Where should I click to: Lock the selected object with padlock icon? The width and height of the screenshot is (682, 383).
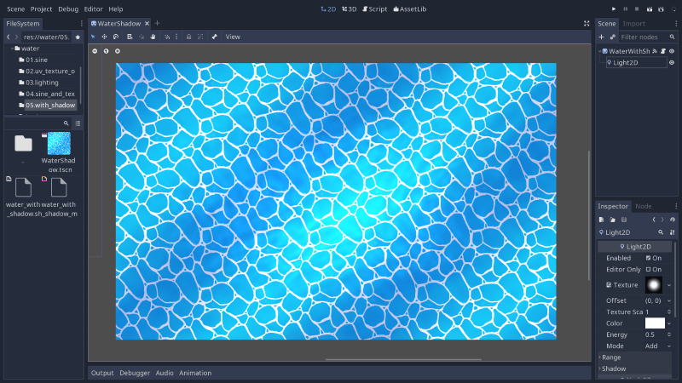188,37
